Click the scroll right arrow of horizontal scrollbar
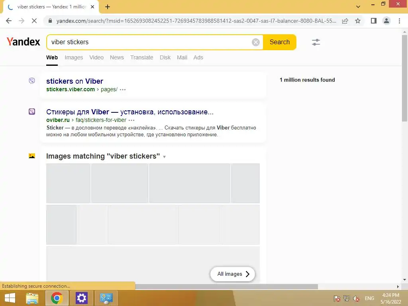 click(x=398, y=286)
